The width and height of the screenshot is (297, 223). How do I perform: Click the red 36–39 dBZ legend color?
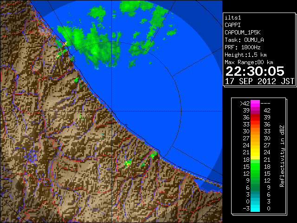point(255,118)
